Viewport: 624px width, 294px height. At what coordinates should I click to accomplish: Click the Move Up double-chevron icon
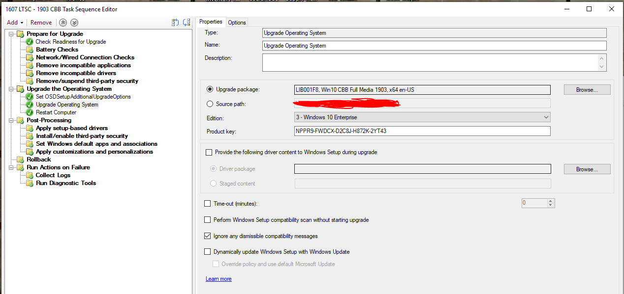62,23
